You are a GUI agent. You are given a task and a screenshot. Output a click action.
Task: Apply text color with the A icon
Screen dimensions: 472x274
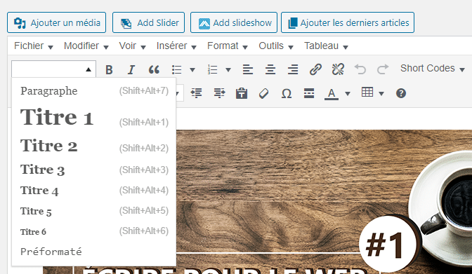(x=332, y=93)
